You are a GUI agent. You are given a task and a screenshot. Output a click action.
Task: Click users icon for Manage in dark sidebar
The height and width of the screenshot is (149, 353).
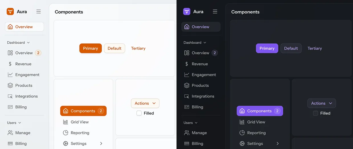[187, 133]
